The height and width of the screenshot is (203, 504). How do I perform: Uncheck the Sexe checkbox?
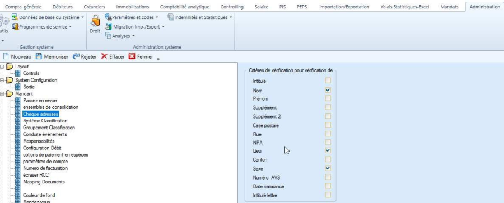click(x=328, y=168)
